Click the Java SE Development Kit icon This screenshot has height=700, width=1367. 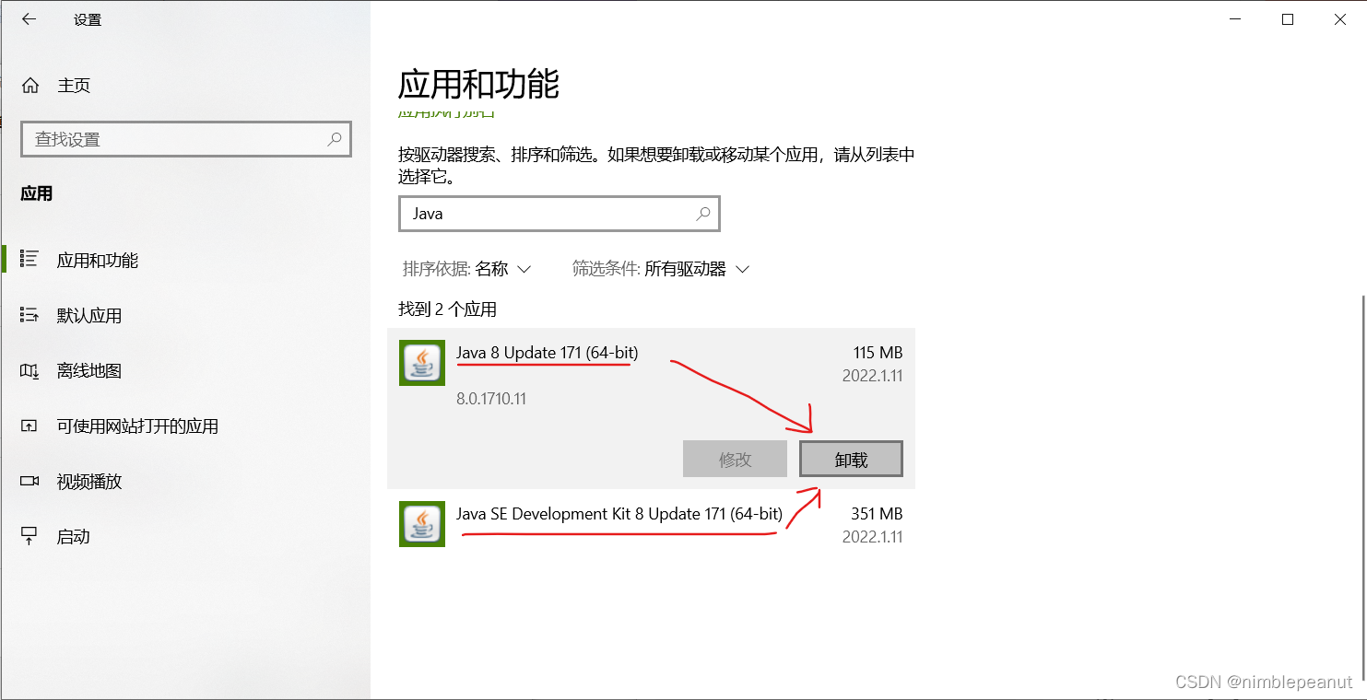click(x=422, y=524)
